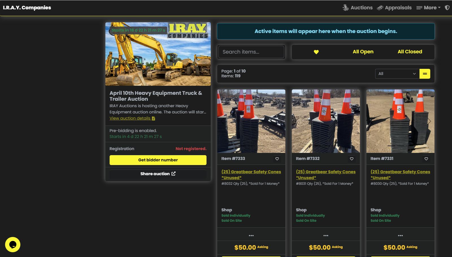Open Greatbear Safety Cones title for Item #7333

(251, 175)
